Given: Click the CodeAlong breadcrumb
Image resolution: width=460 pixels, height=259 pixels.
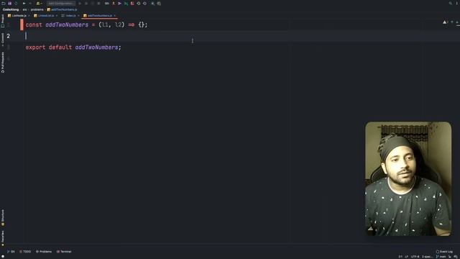Looking at the screenshot, I should click(11, 9).
